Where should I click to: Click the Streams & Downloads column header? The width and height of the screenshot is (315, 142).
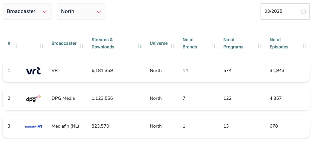(x=103, y=43)
